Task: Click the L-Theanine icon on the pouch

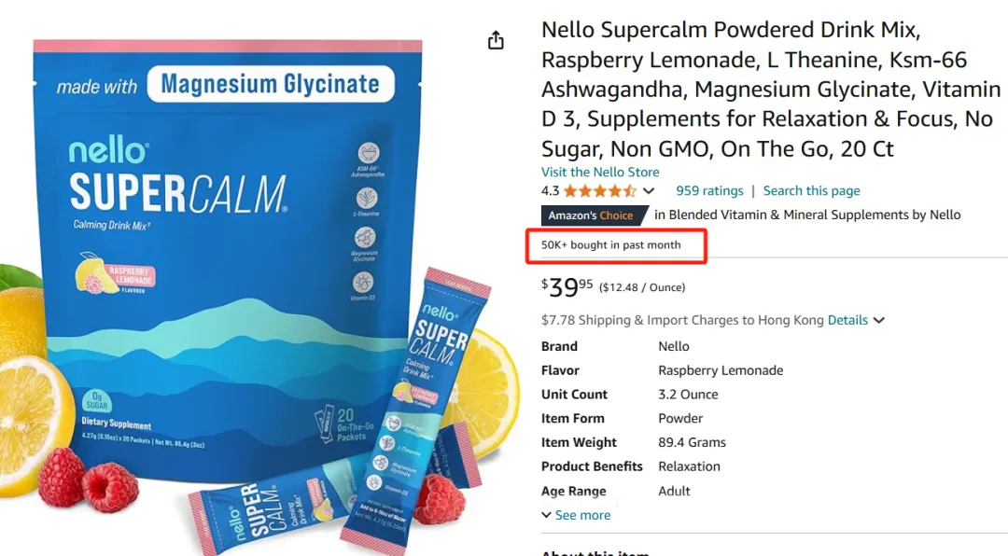Action: pyautogui.click(x=367, y=199)
